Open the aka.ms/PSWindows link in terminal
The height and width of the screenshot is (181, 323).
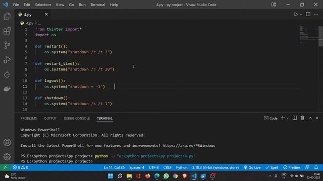[189, 145]
